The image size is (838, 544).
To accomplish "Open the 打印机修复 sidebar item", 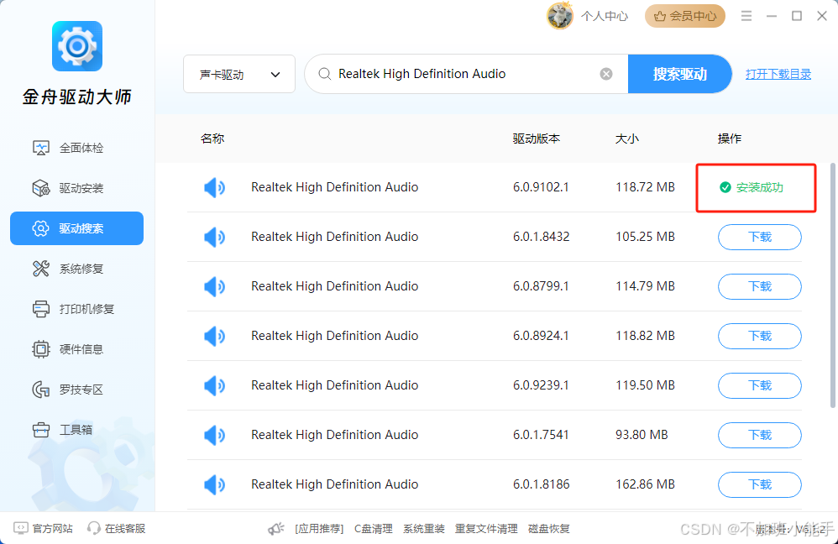I will click(77, 309).
